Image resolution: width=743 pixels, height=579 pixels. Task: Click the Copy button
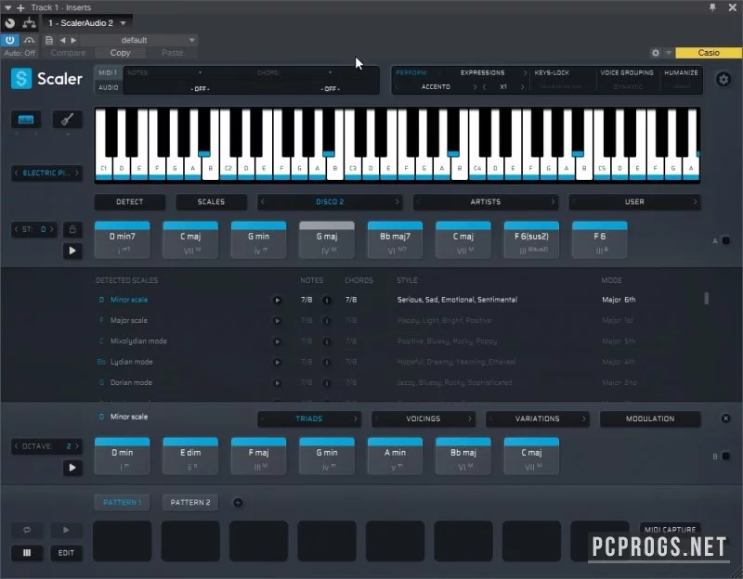click(120, 53)
